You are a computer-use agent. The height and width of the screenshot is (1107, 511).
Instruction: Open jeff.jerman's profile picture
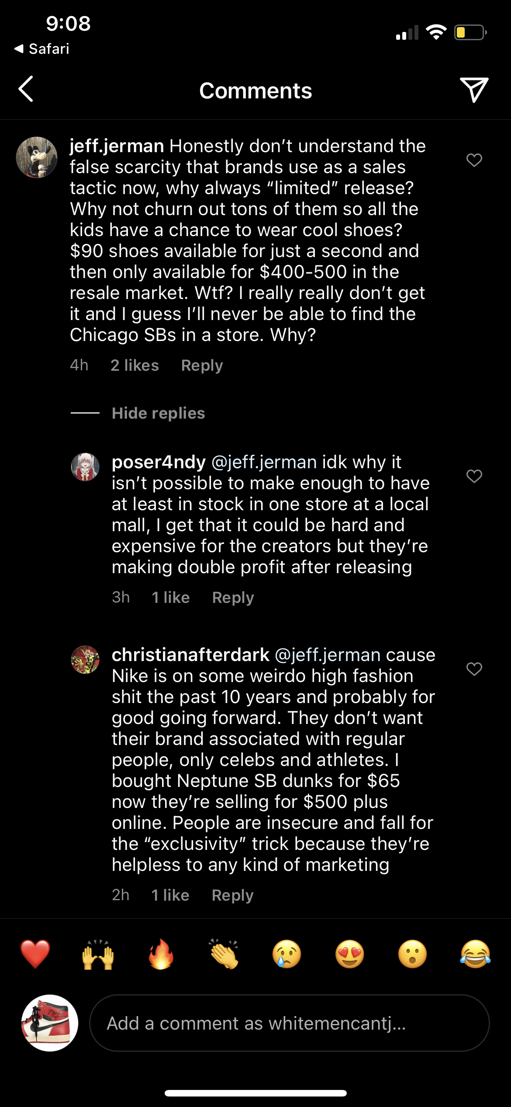point(37,157)
